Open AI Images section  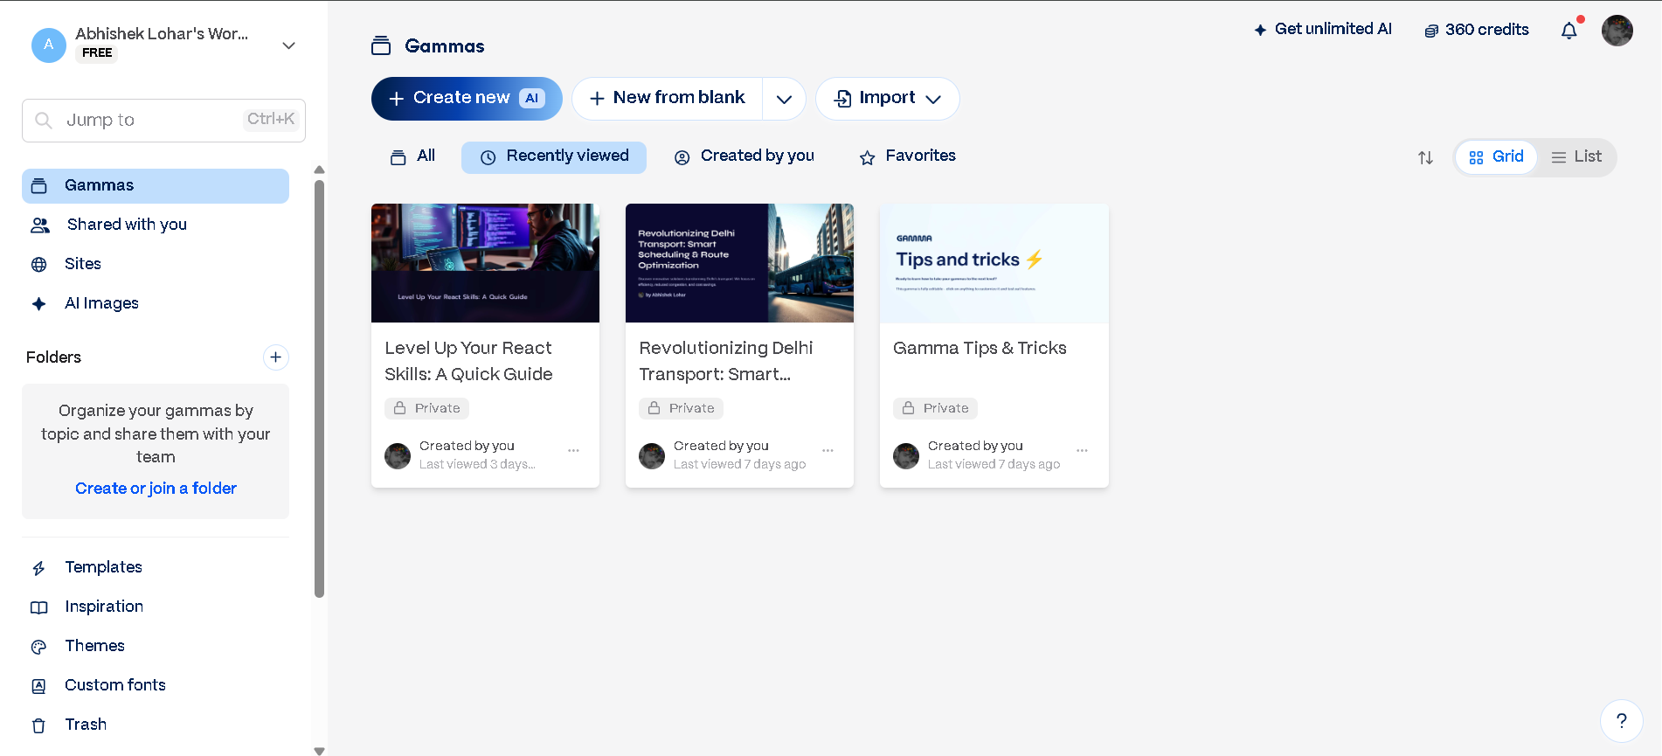pyautogui.click(x=156, y=303)
